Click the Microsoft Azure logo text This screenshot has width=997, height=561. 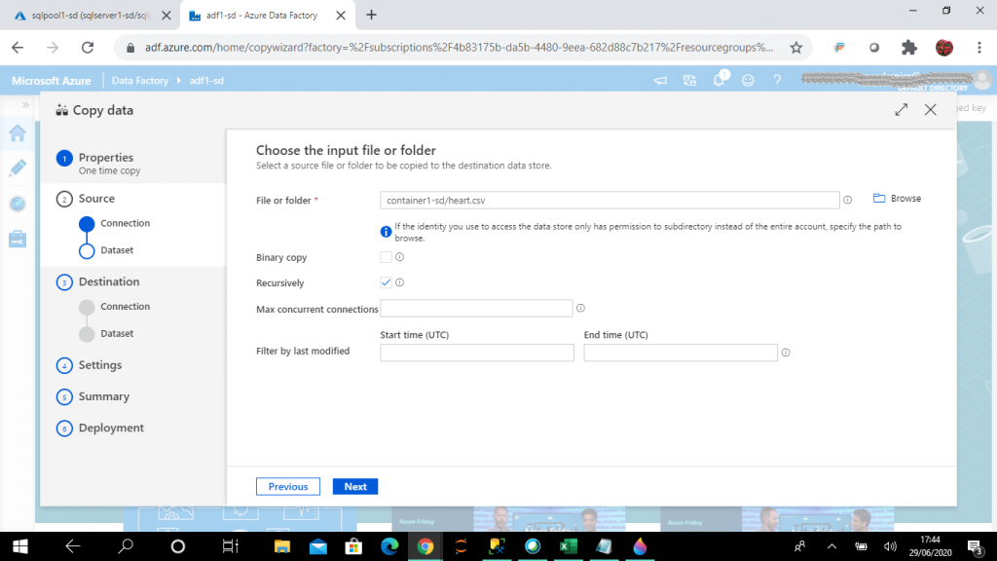click(x=52, y=81)
